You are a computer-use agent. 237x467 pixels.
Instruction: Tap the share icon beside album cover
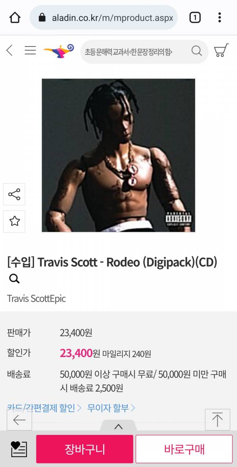[x=14, y=194]
